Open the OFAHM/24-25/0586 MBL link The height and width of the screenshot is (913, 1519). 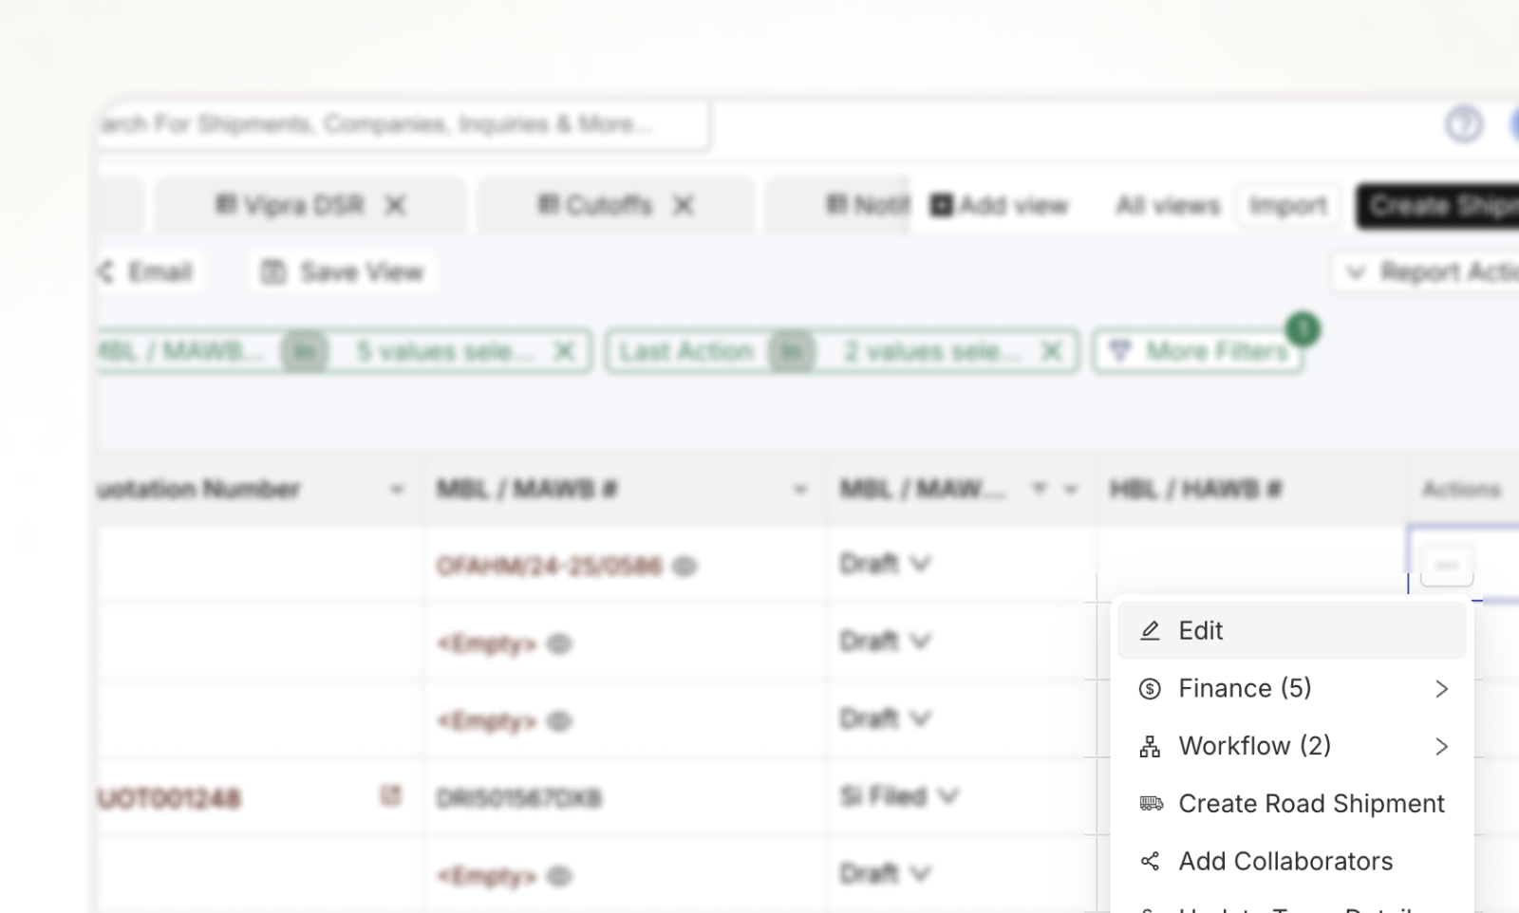coord(549,567)
